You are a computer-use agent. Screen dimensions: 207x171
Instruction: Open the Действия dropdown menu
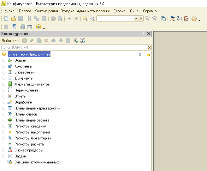point(10,41)
